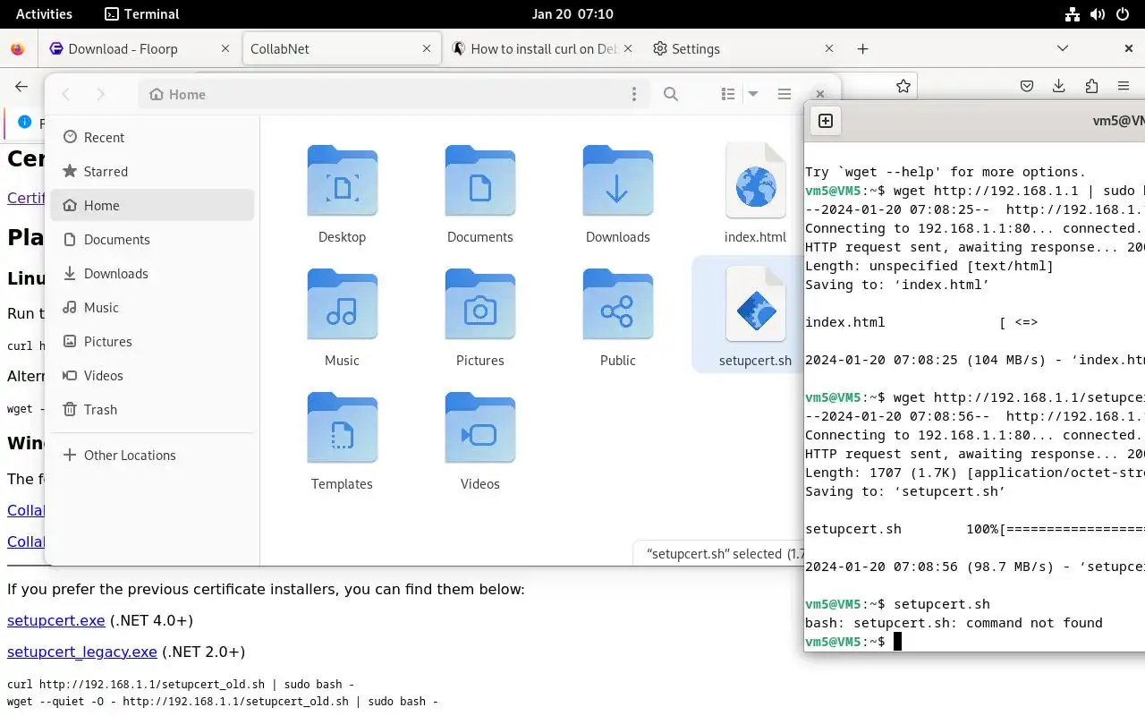
Task: Open view options dropdown arrow in Files
Action: pos(753,94)
